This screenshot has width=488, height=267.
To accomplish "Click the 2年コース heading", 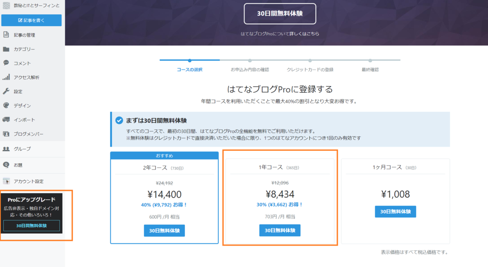I will [163, 168].
